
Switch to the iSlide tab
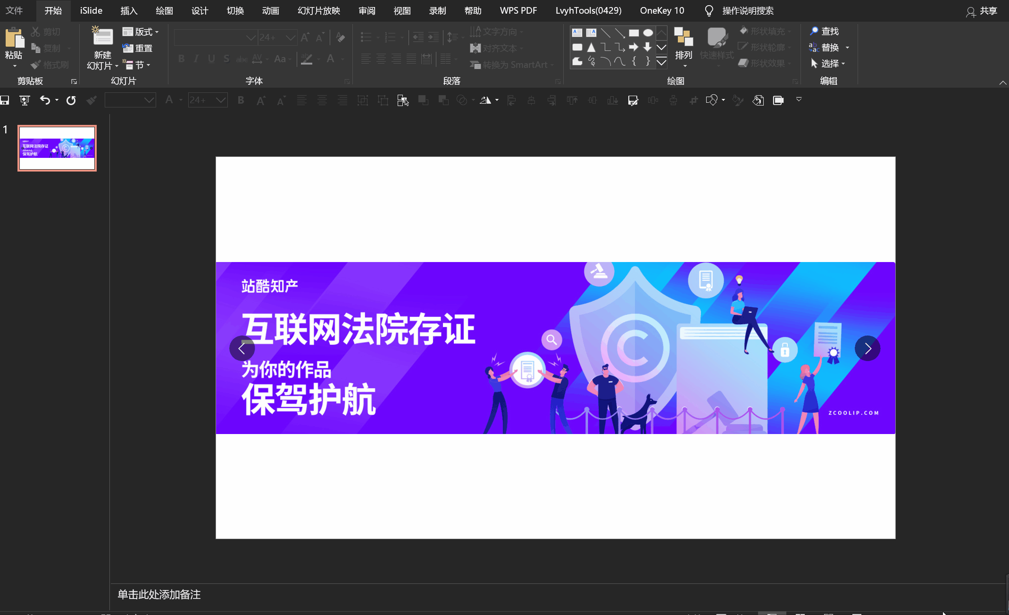point(91,10)
